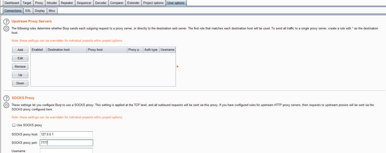Open the Extender tab
The width and height of the screenshot is (386, 153).
133,3
